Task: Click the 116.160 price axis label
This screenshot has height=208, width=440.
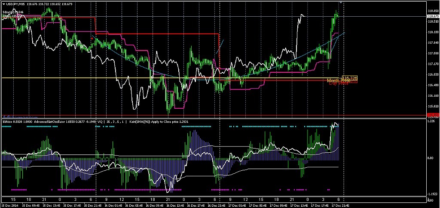Action: [x=433, y=96]
